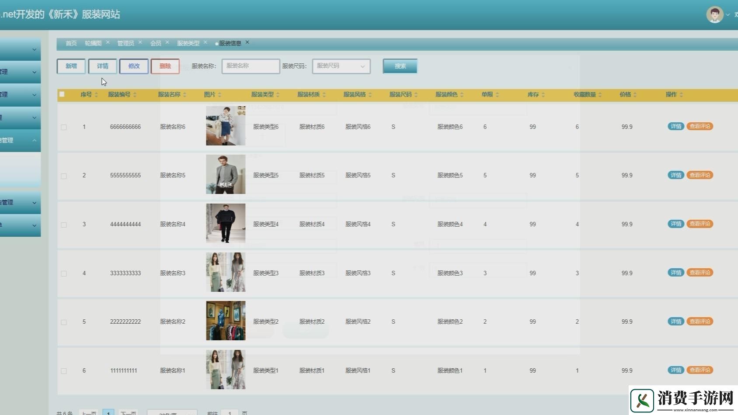Open the 服装尺码 dropdown
The width and height of the screenshot is (738, 415).
click(x=341, y=66)
